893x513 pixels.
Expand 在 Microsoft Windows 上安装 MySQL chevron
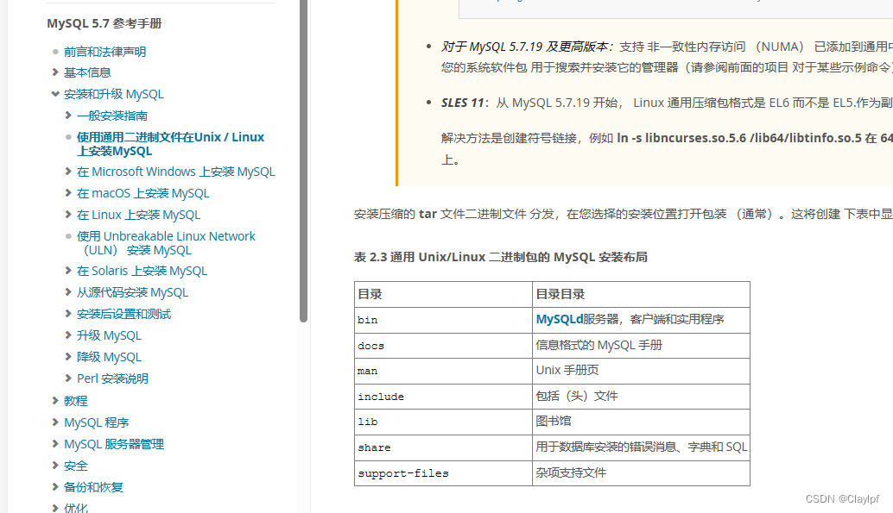[68, 172]
